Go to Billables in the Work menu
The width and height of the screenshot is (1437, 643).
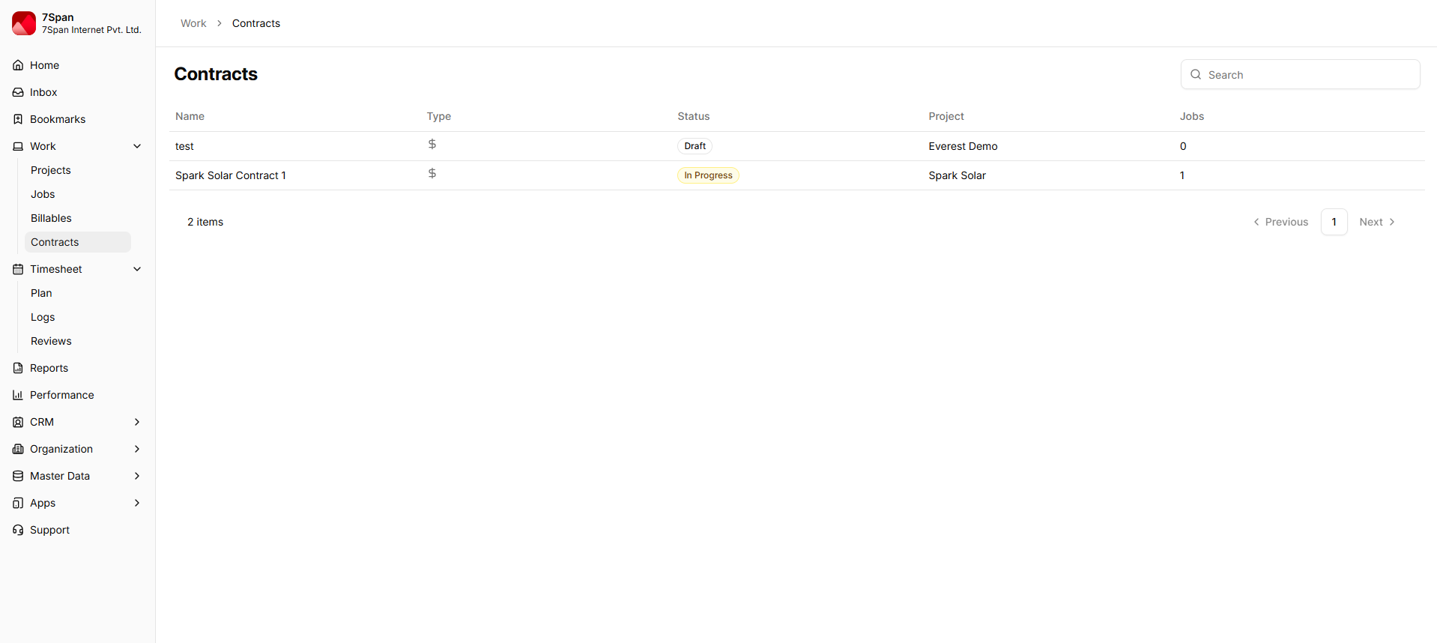pyautogui.click(x=51, y=218)
